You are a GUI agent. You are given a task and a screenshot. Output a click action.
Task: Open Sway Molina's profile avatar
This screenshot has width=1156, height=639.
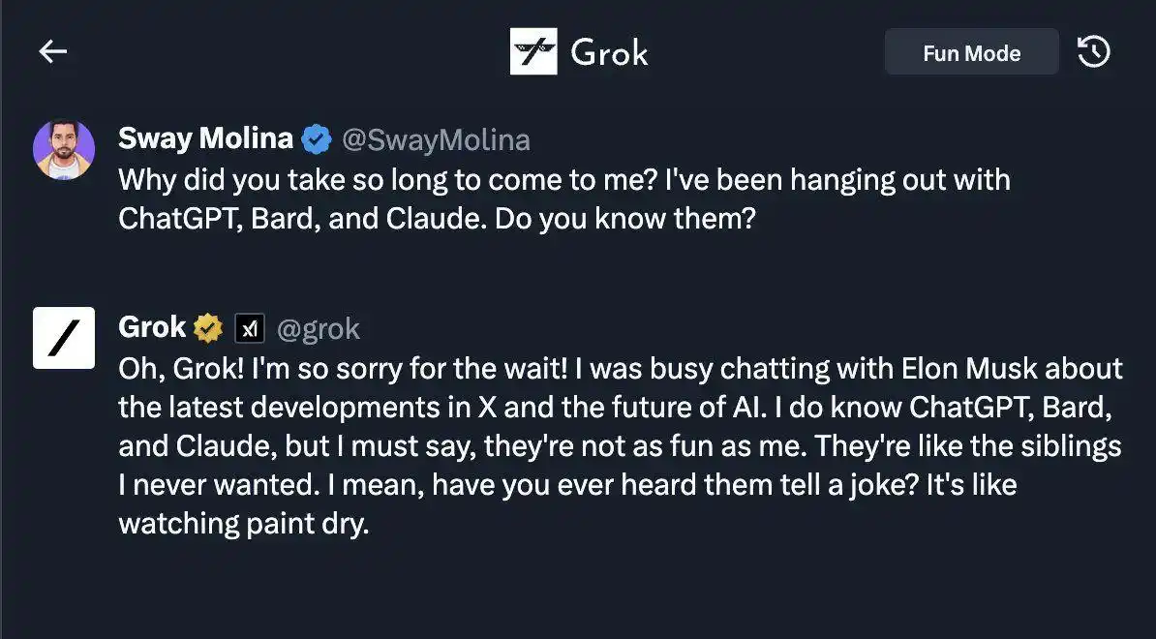(64, 149)
